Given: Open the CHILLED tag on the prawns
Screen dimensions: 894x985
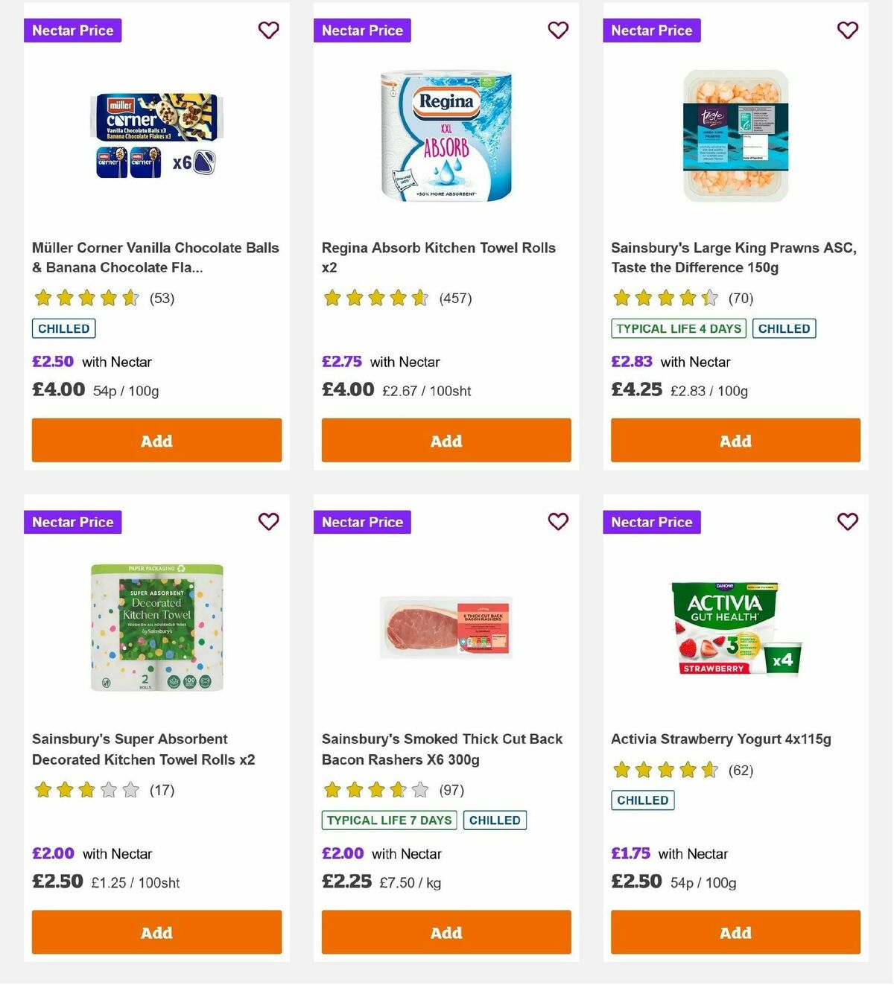Looking at the screenshot, I should point(784,328).
